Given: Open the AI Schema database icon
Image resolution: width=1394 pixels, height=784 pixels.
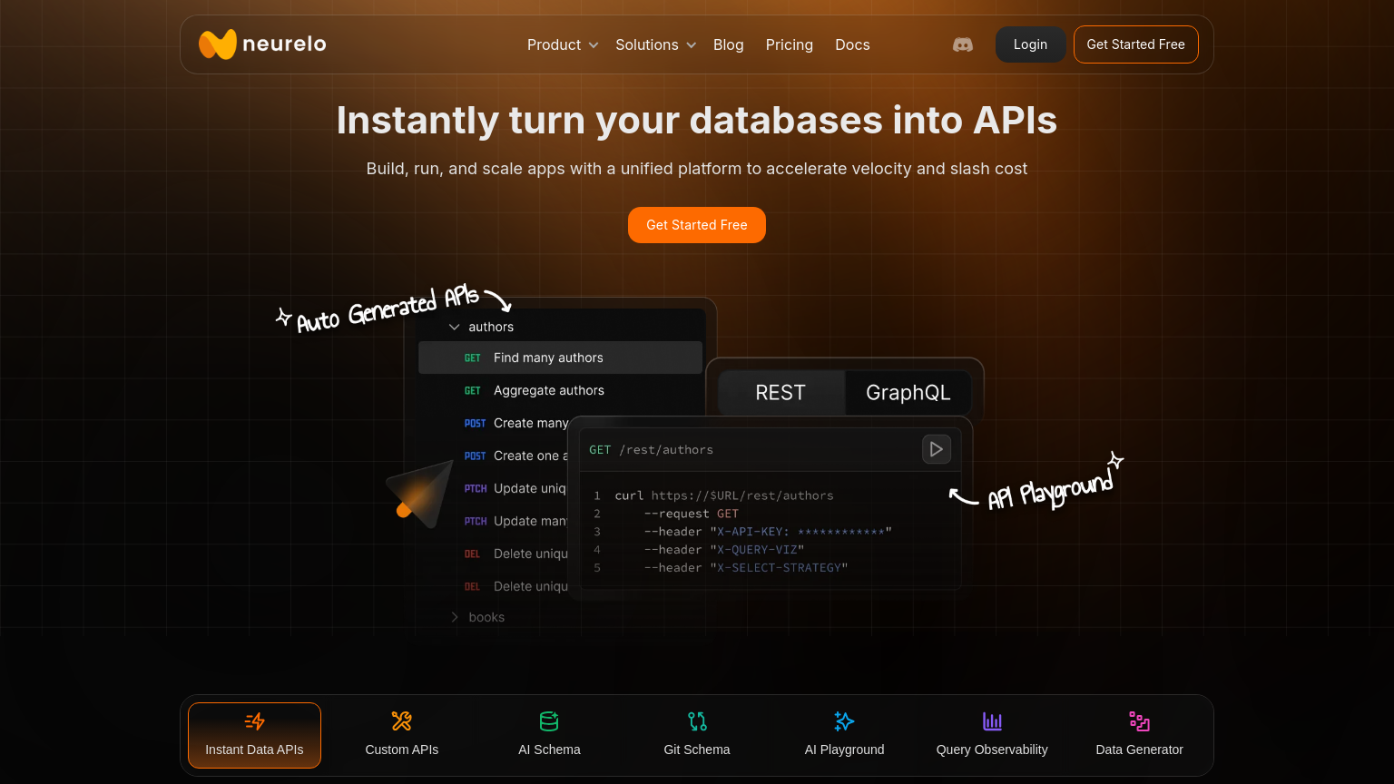Looking at the screenshot, I should click(x=549, y=721).
